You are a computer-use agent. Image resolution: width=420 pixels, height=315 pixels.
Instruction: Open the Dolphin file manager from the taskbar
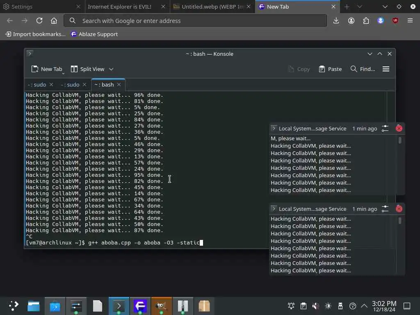pyautogui.click(x=34, y=306)
